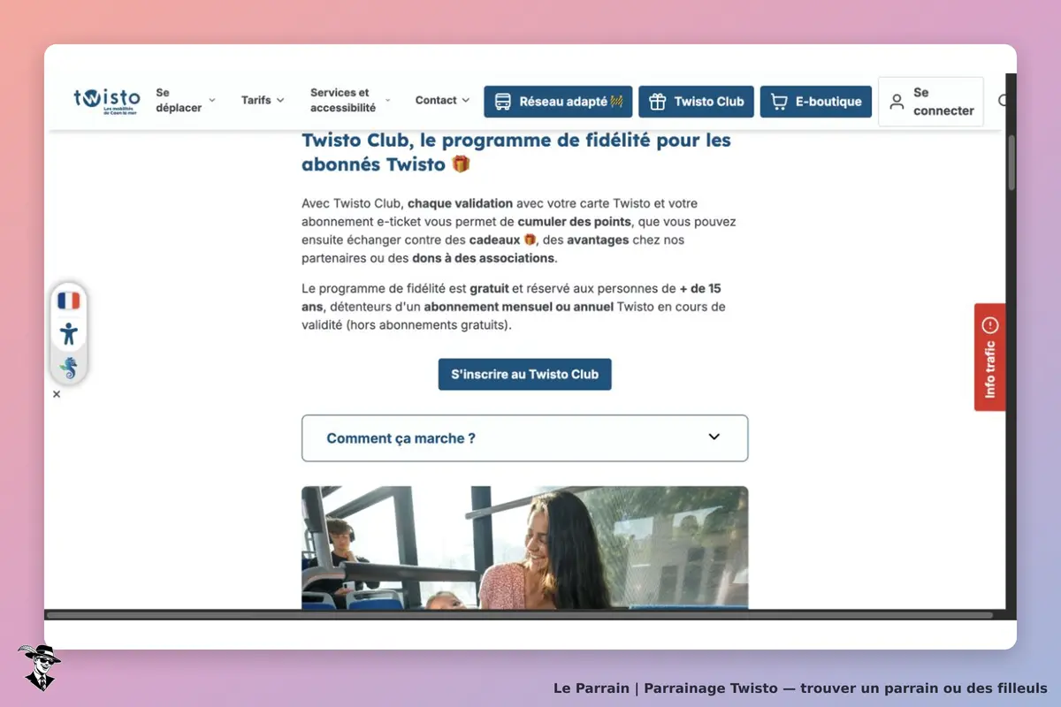Image resolution: width=1061 pixels, height=707 pixels.
Task: Select the French flag language icon
Action: click(x=69, y=300)
